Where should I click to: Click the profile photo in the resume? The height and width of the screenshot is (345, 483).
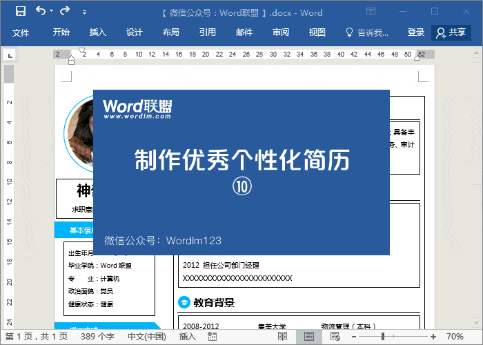click(x=79, y=133)
